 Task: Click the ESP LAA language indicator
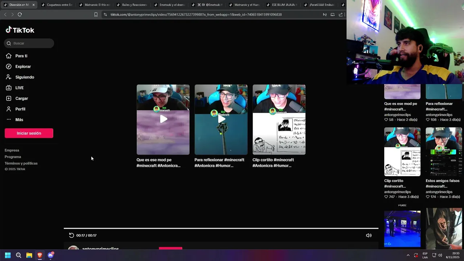tap(425, 255)
